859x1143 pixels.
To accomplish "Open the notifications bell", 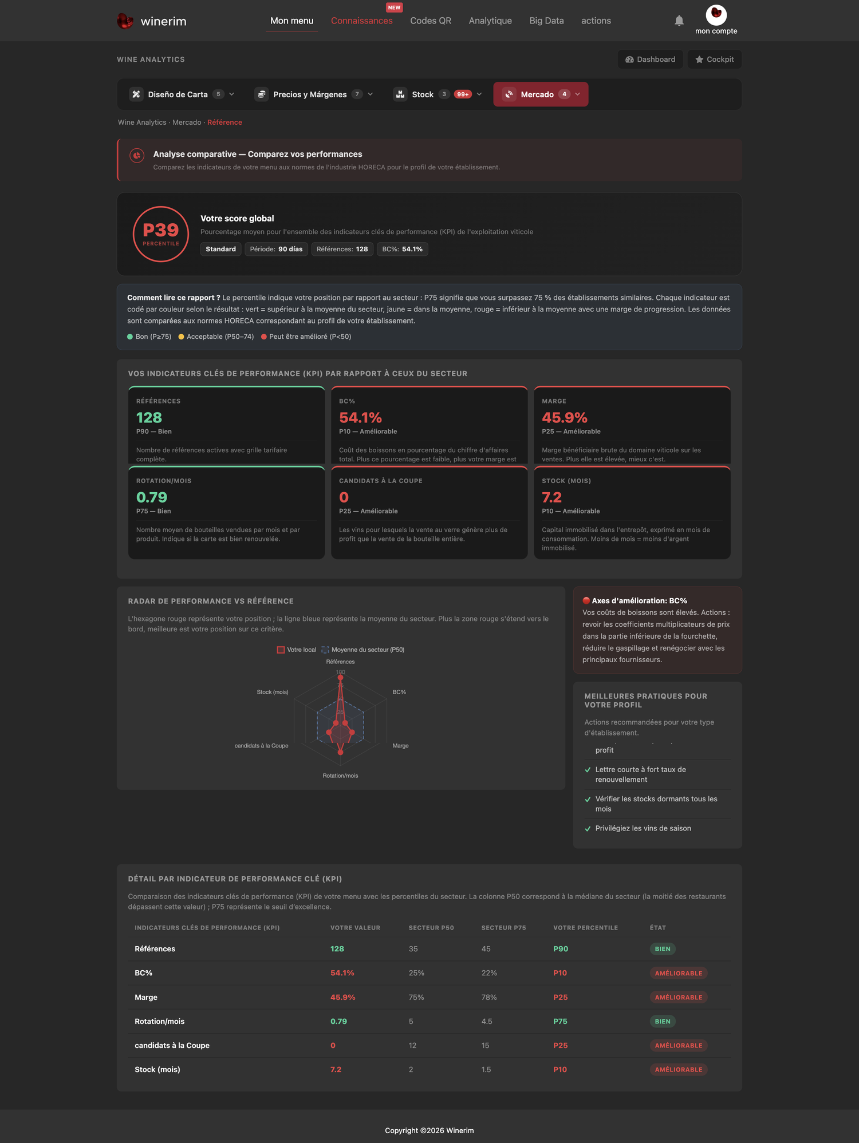I will (679, 21).
